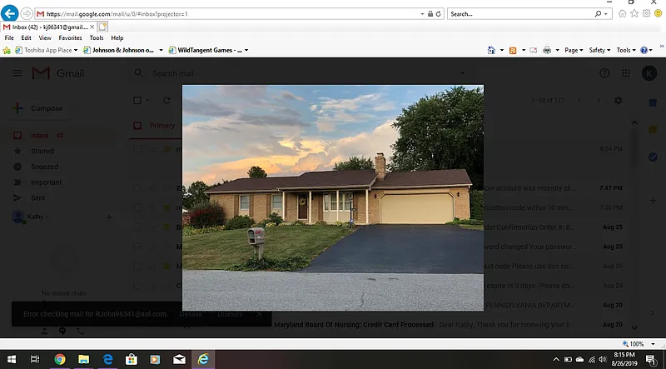Open Google Keep in the side panel
The width and height of the screenshot is (666, 369).
pyautogui.click(x=653, y=130)
